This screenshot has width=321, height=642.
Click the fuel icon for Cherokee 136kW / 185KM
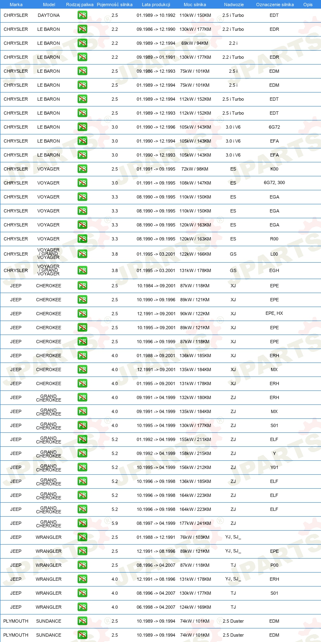pyautogui.click(x=82, y=356)
